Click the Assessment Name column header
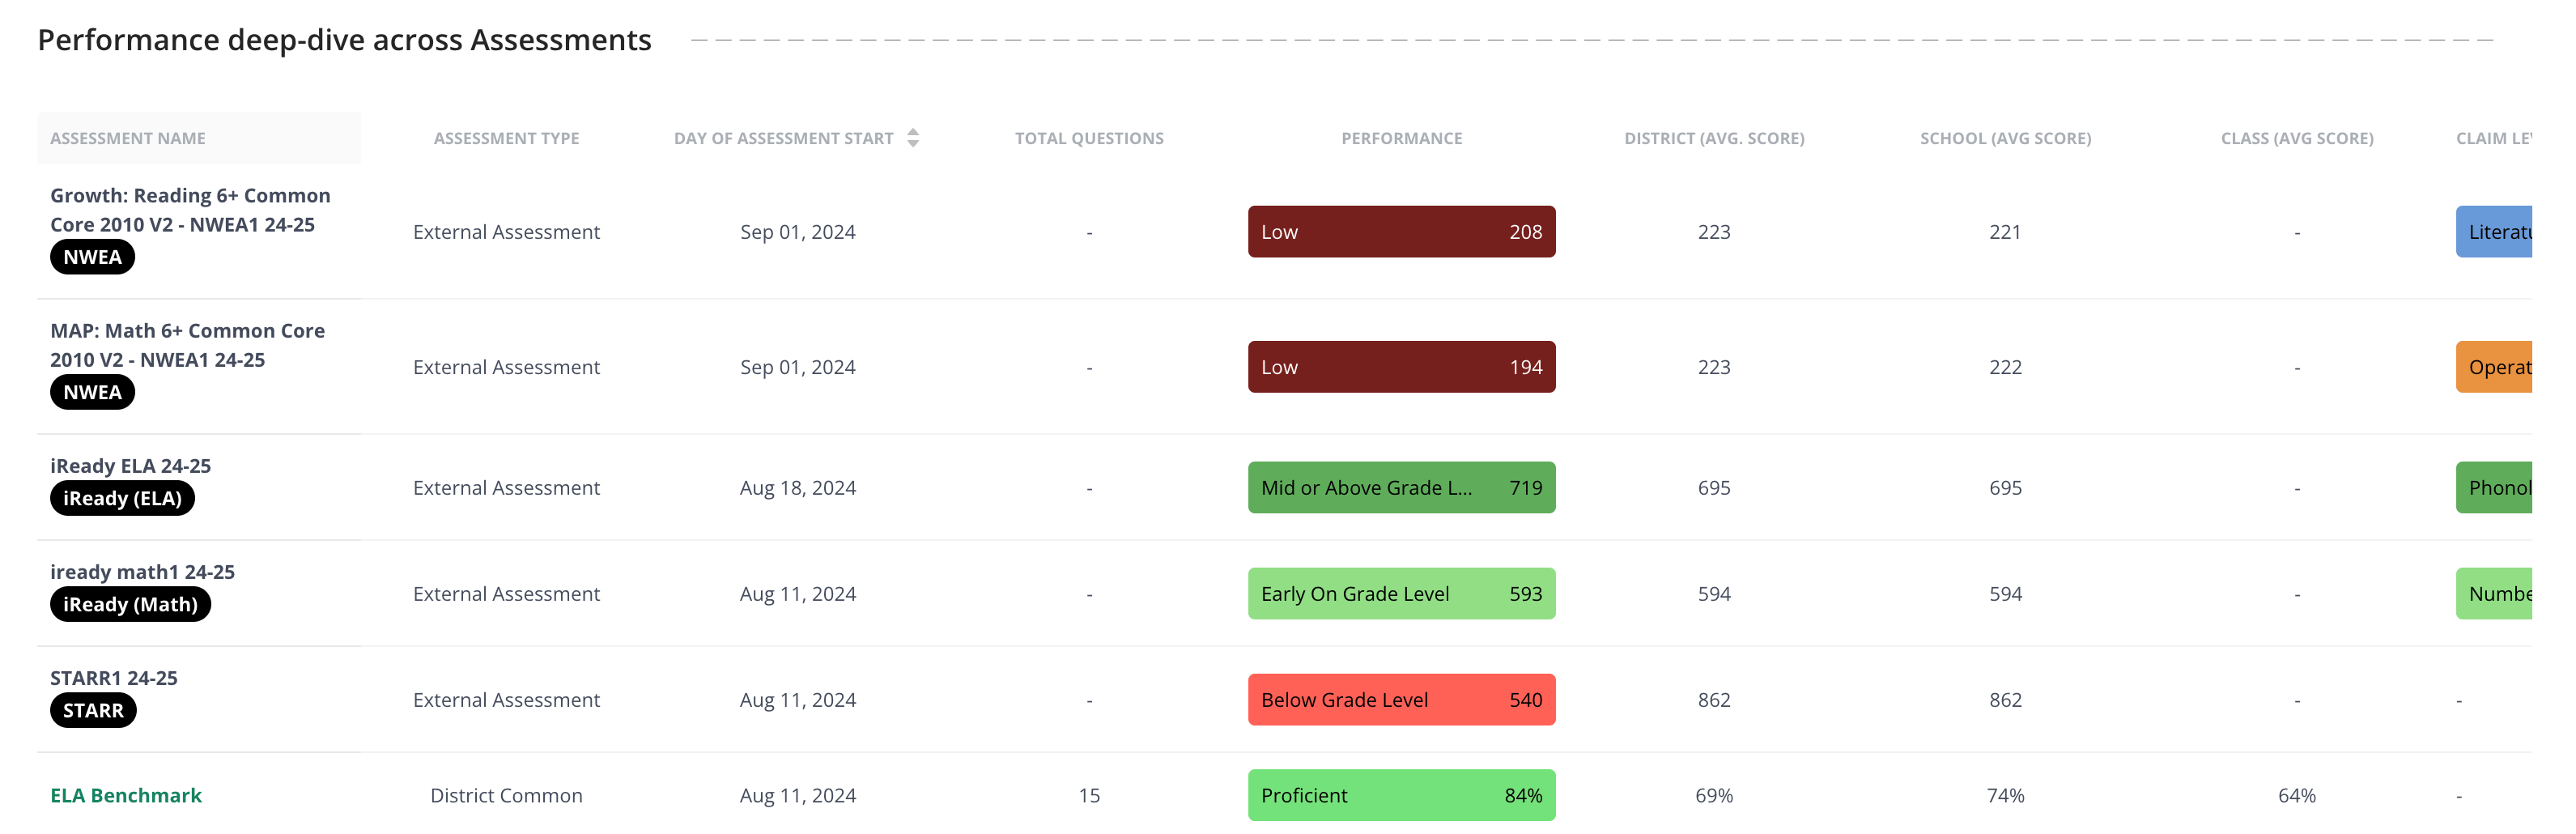2576x834 pixels. pyautogui.click(x=128, y=138)
